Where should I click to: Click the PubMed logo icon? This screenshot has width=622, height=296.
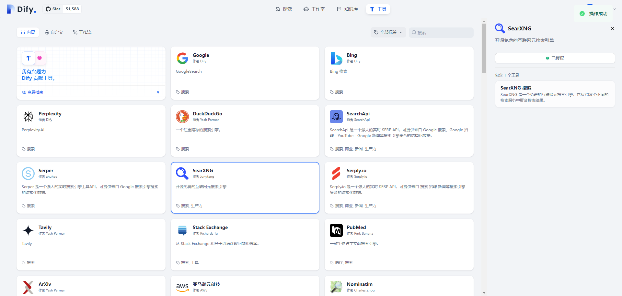point(336,230)
